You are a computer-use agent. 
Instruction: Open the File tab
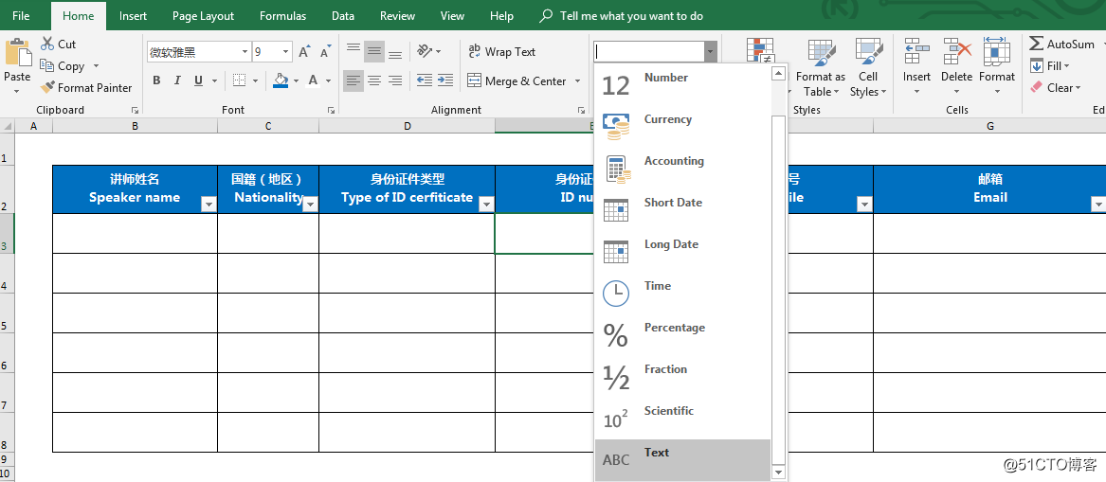[21, 15]
